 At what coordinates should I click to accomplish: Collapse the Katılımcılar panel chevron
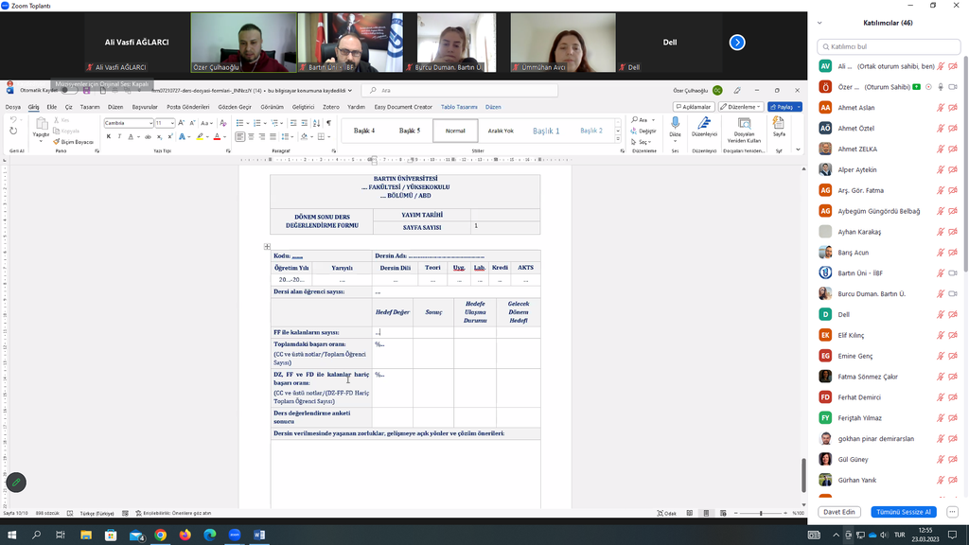click(819, 23)
